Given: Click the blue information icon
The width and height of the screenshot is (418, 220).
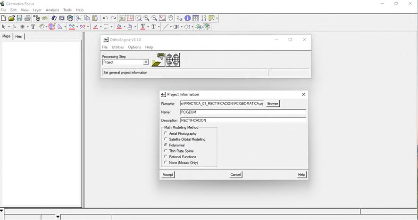Looking at the screenshot, I should coord(188,18).
